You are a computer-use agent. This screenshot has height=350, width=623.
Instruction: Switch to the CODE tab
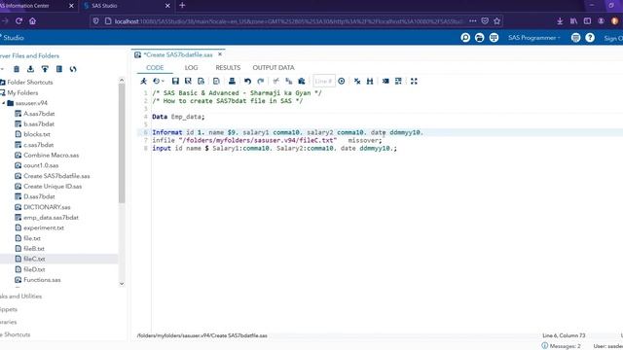point(155,67)
